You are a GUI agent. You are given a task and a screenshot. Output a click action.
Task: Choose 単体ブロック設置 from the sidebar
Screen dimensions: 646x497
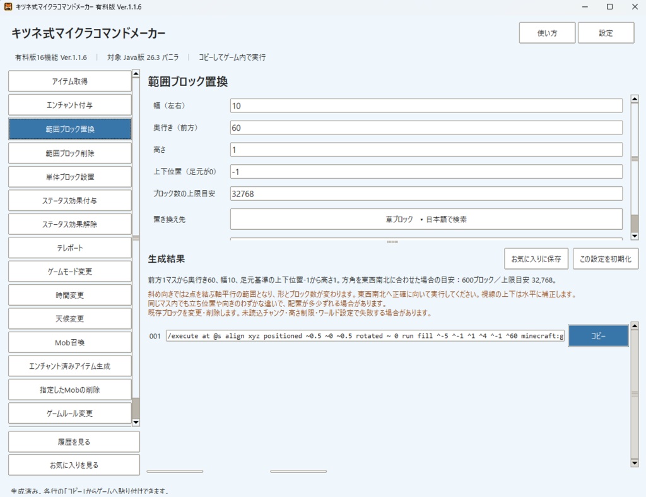click(69, 177)
